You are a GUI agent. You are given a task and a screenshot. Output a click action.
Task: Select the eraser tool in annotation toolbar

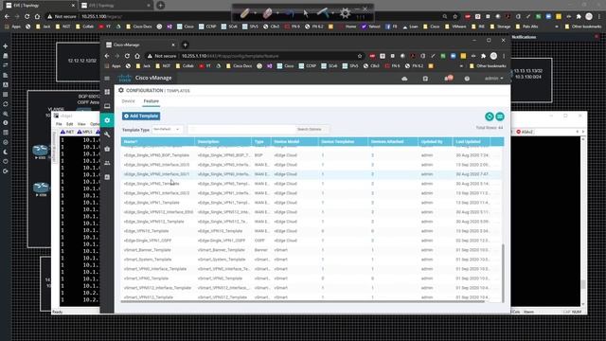(267, 13)
